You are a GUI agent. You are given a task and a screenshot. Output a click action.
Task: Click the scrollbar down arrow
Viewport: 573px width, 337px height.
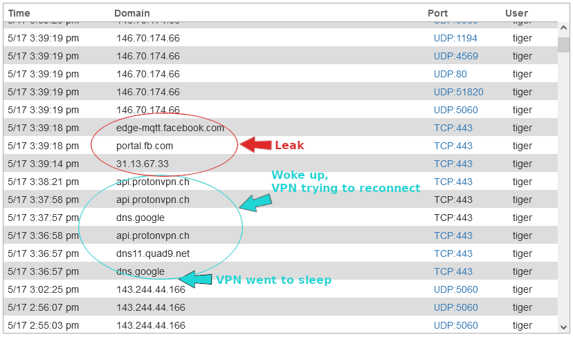563,326
